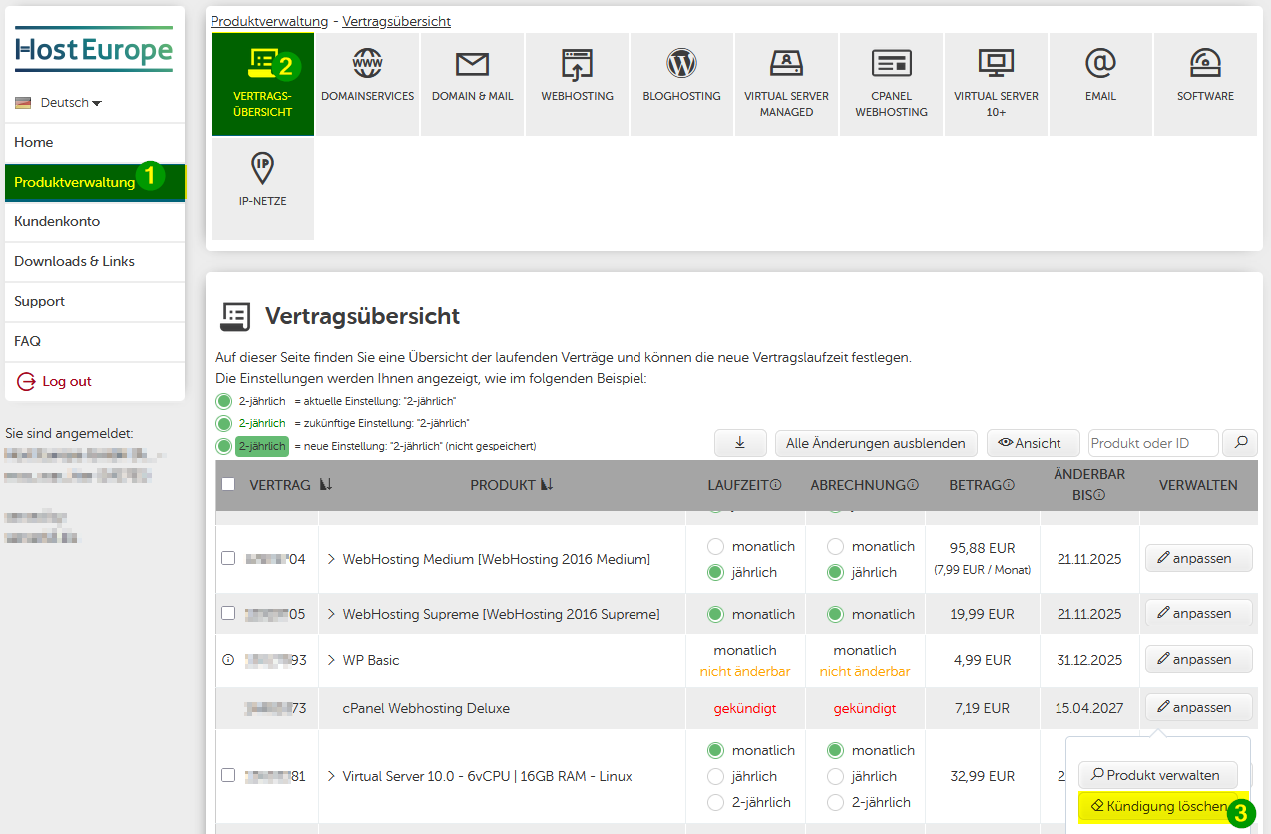1271x834 pixels.
Task: Open the IP-Netze location pin icon
Action: coord(262,169)
